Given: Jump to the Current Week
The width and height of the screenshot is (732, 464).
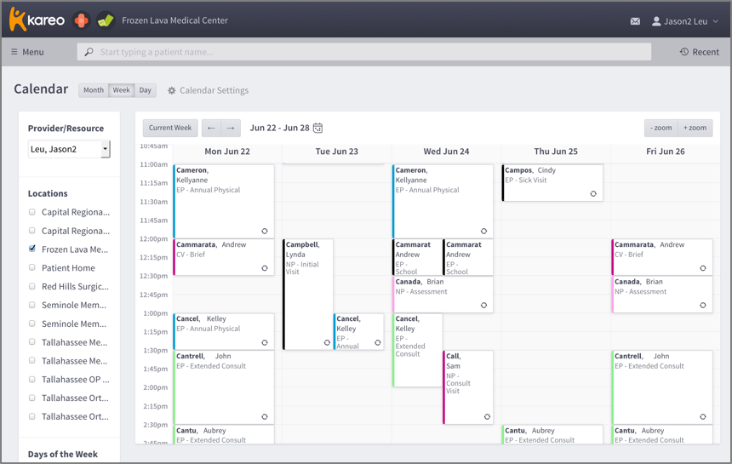Looking at the screenshot, I should pyautogui.click(x=170, y=128).
